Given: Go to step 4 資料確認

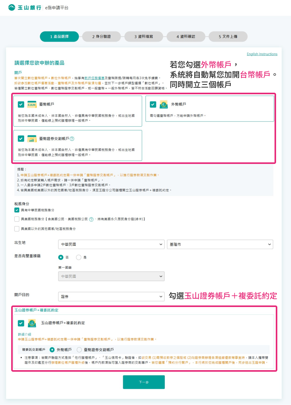Looking at the screenshot, I should (x=186, y=37).
